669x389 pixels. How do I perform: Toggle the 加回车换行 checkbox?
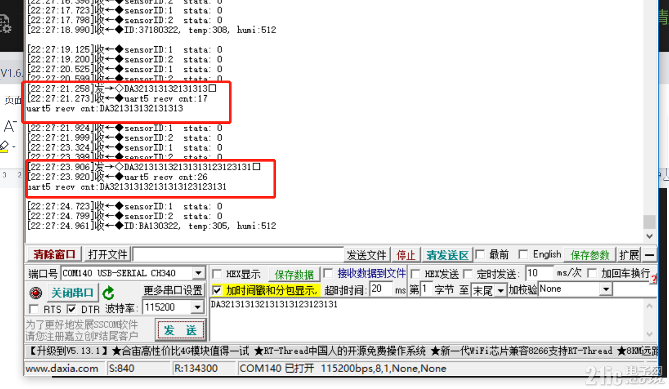[x=592, y=273]
